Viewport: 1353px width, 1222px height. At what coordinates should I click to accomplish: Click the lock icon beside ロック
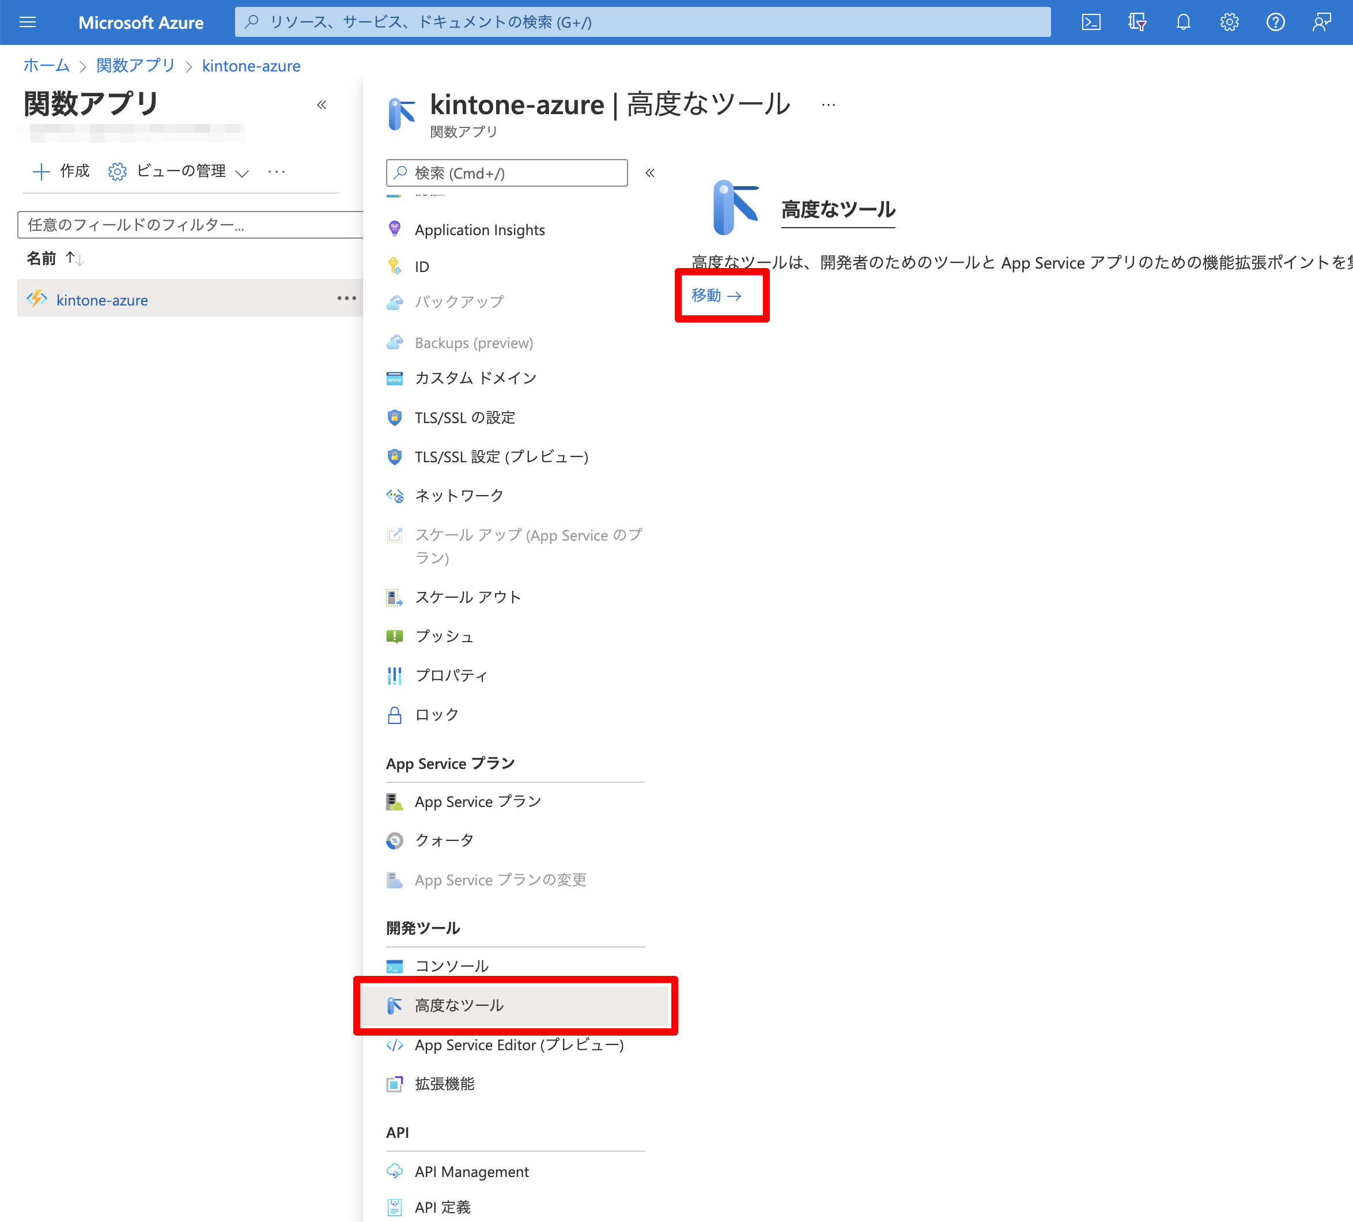[x=395, y=714]
